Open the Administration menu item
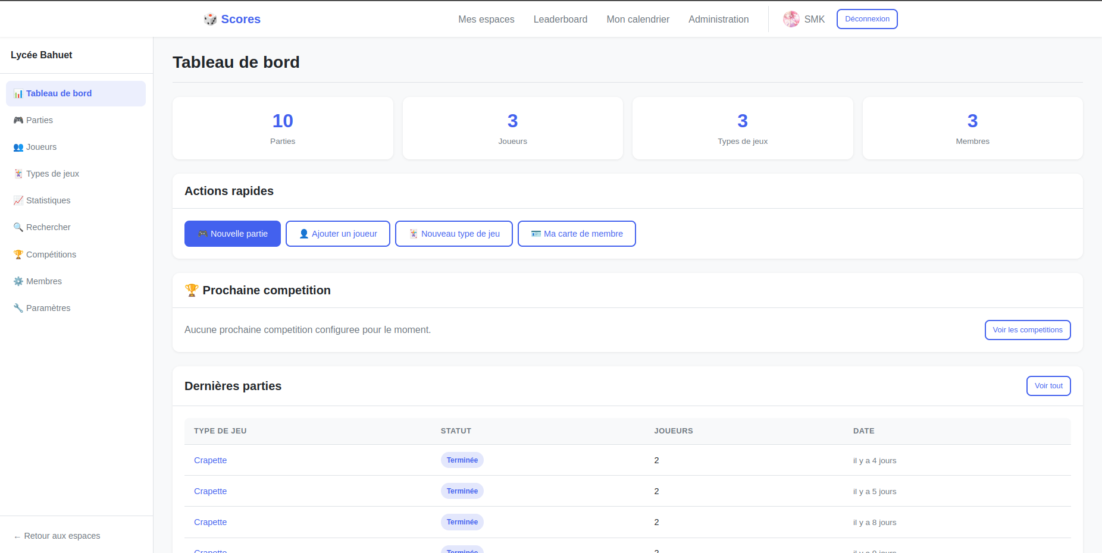Screen dimensions: 1102x553 click(719, 19)
